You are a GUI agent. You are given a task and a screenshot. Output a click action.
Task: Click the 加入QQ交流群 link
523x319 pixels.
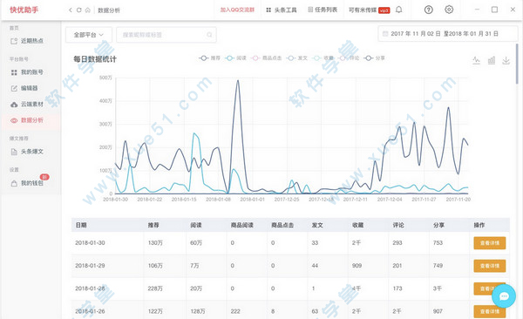(237, 10)
